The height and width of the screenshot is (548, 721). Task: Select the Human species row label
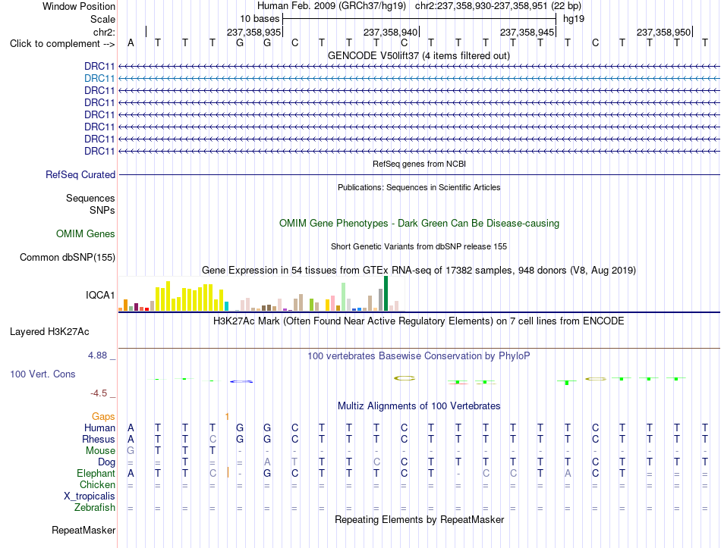(x=99, y=427)
